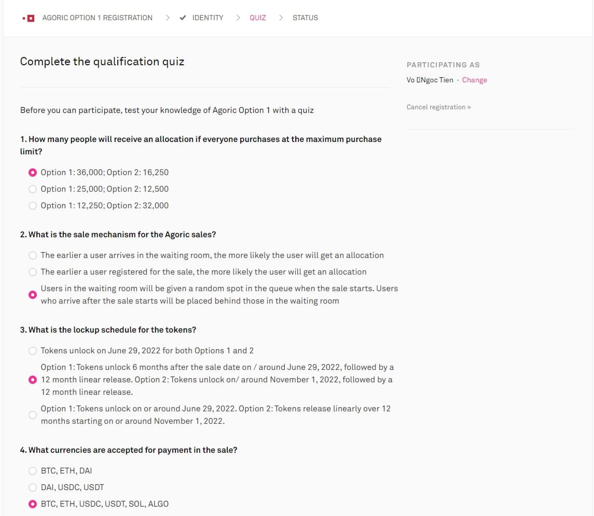Pick the BTC, ETH, USDC, USDT, SOL, ALGO answer
Image resolution: width=594 pixels, height=516 pixels.
(x=33, y=504)
